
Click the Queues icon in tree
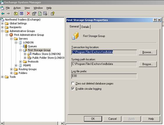pos(25,46)
